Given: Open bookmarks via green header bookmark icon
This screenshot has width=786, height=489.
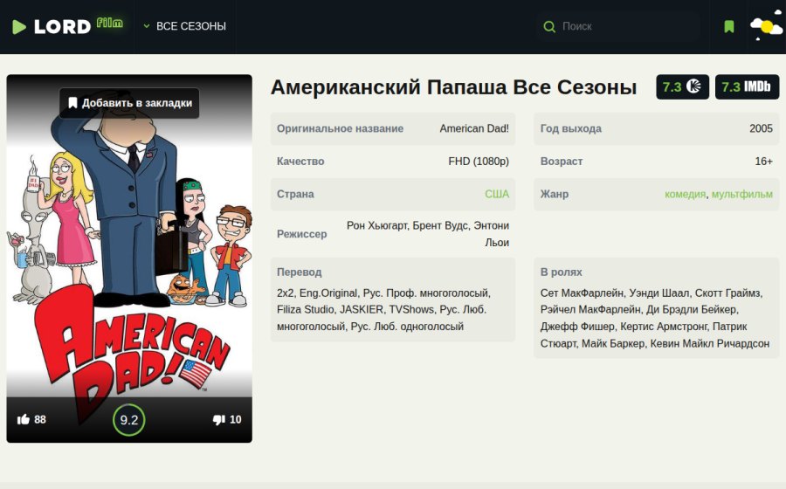Looking at the screenshot, I should (x=729, y=26).
